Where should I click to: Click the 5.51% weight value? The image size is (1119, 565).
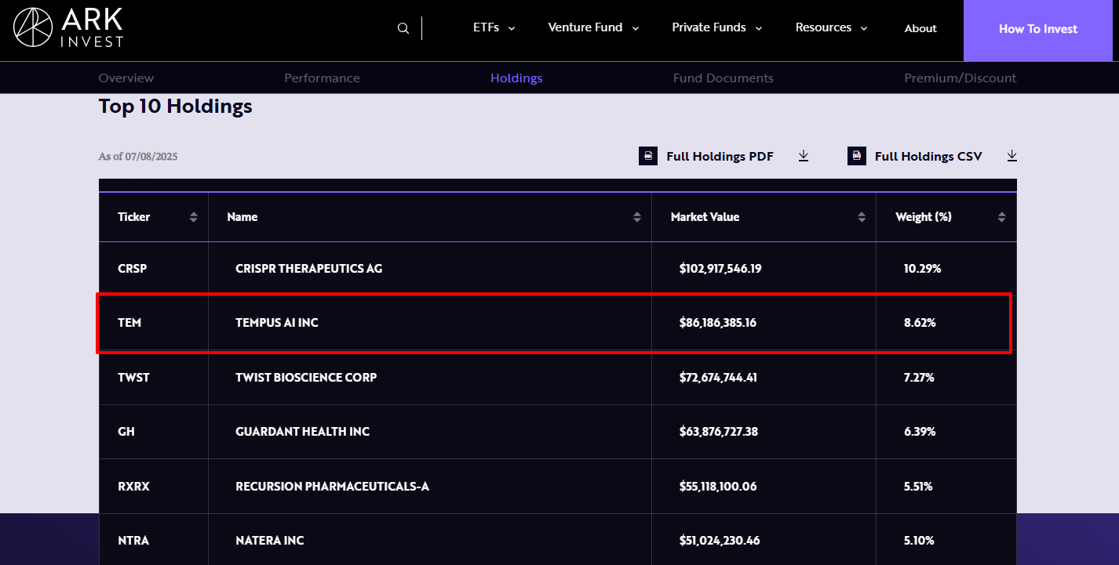coord(918,487)
